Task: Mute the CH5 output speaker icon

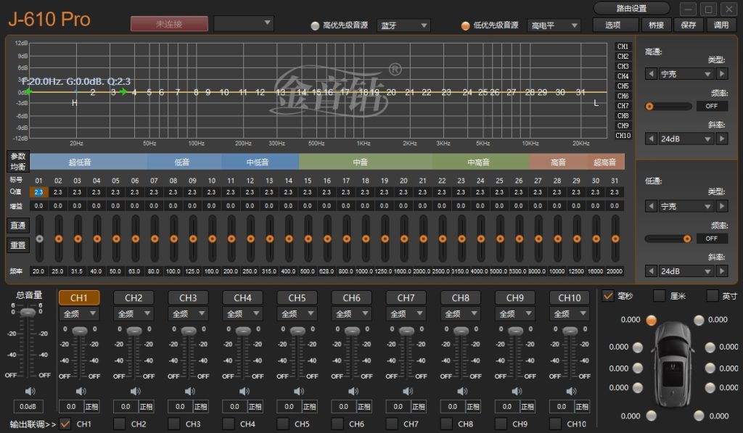Action: click(x=299, y=391)
